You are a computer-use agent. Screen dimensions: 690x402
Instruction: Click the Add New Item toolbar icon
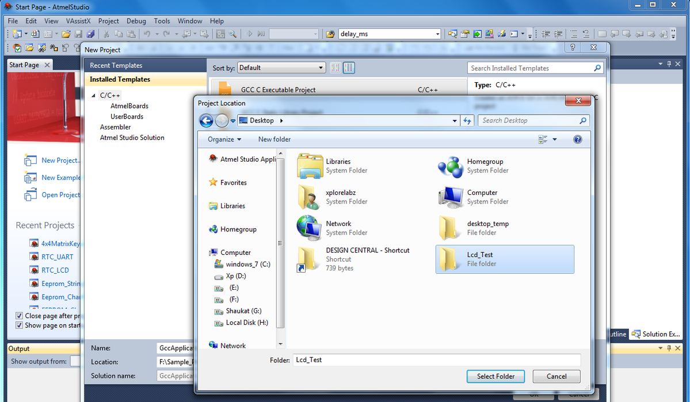pos(35,34)
